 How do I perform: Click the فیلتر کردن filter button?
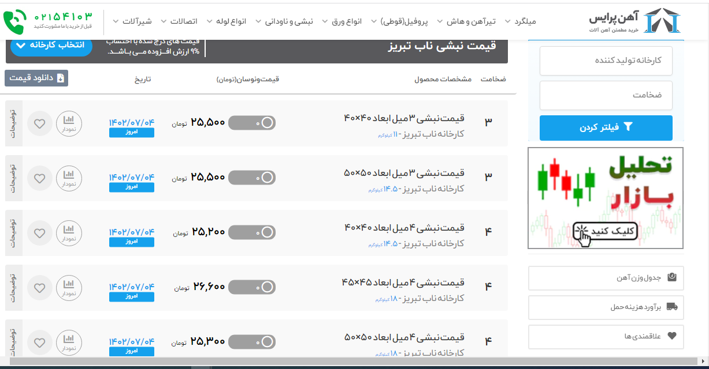click(x=606, y=127)
